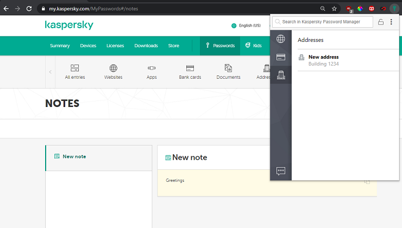The image size is (402, 228).
Task: Lock the vault with the padlock icon
Action: pyautogui.click(x=381, y=22)
